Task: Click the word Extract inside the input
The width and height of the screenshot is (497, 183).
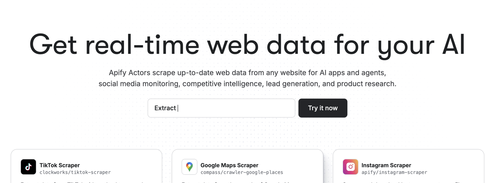Action: (x=165, y=108)
